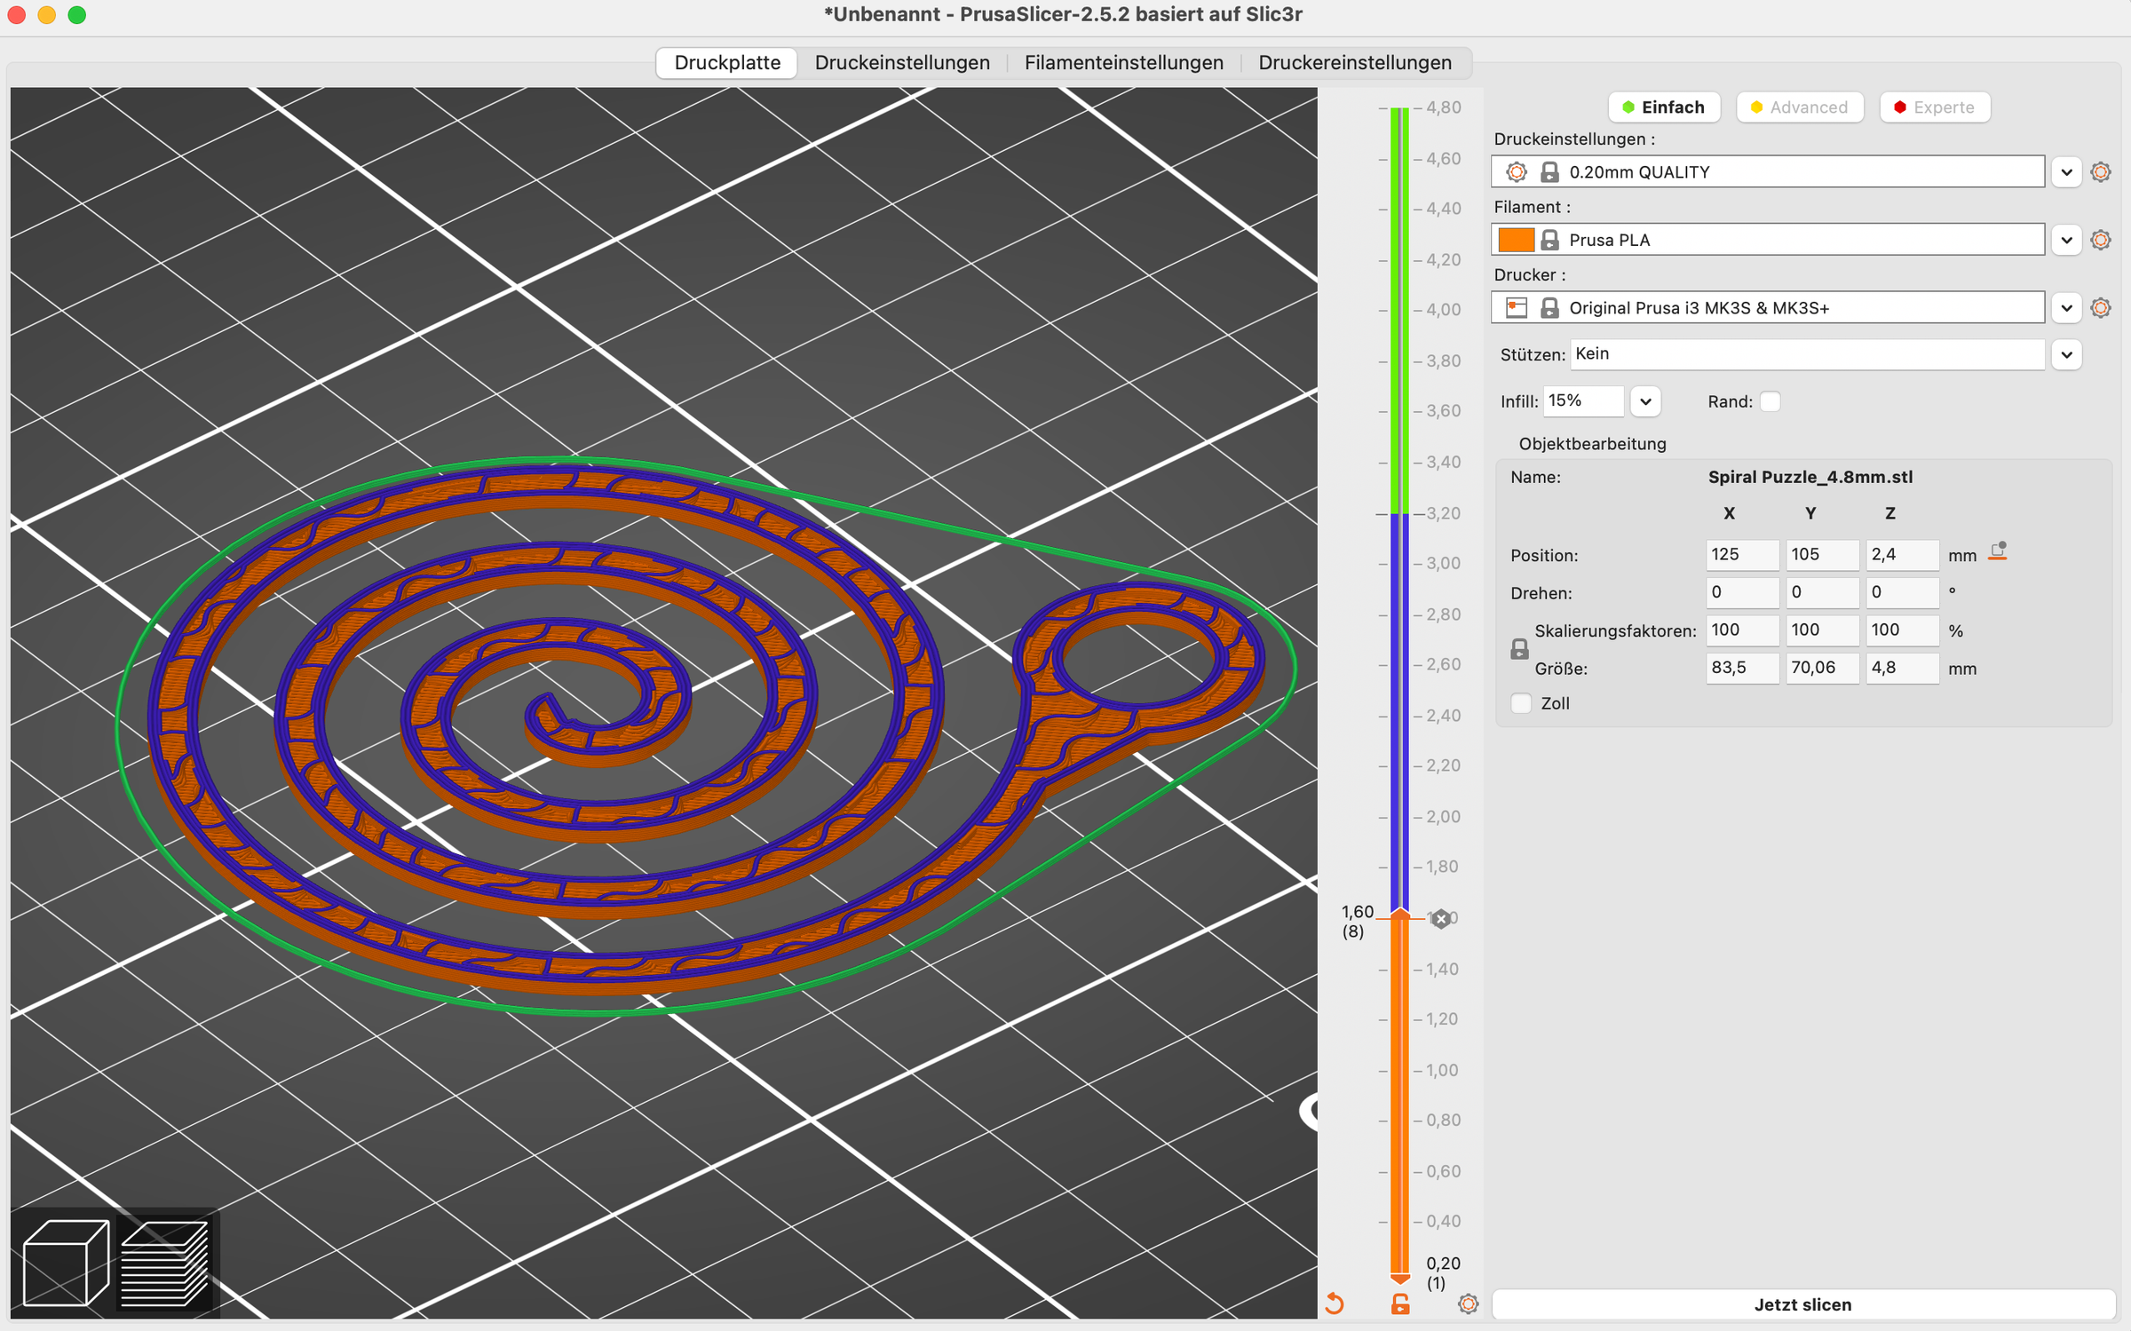Open the Druckereinstellungen tab
This screenshot has height=1331, width=2131.
(x=1354, y=62)
